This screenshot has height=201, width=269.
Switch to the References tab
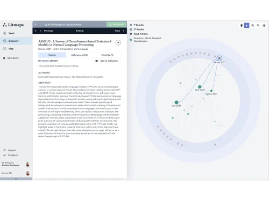80,55
